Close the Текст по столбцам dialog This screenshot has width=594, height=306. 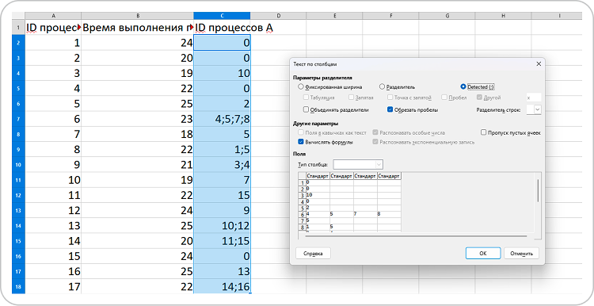539,64
